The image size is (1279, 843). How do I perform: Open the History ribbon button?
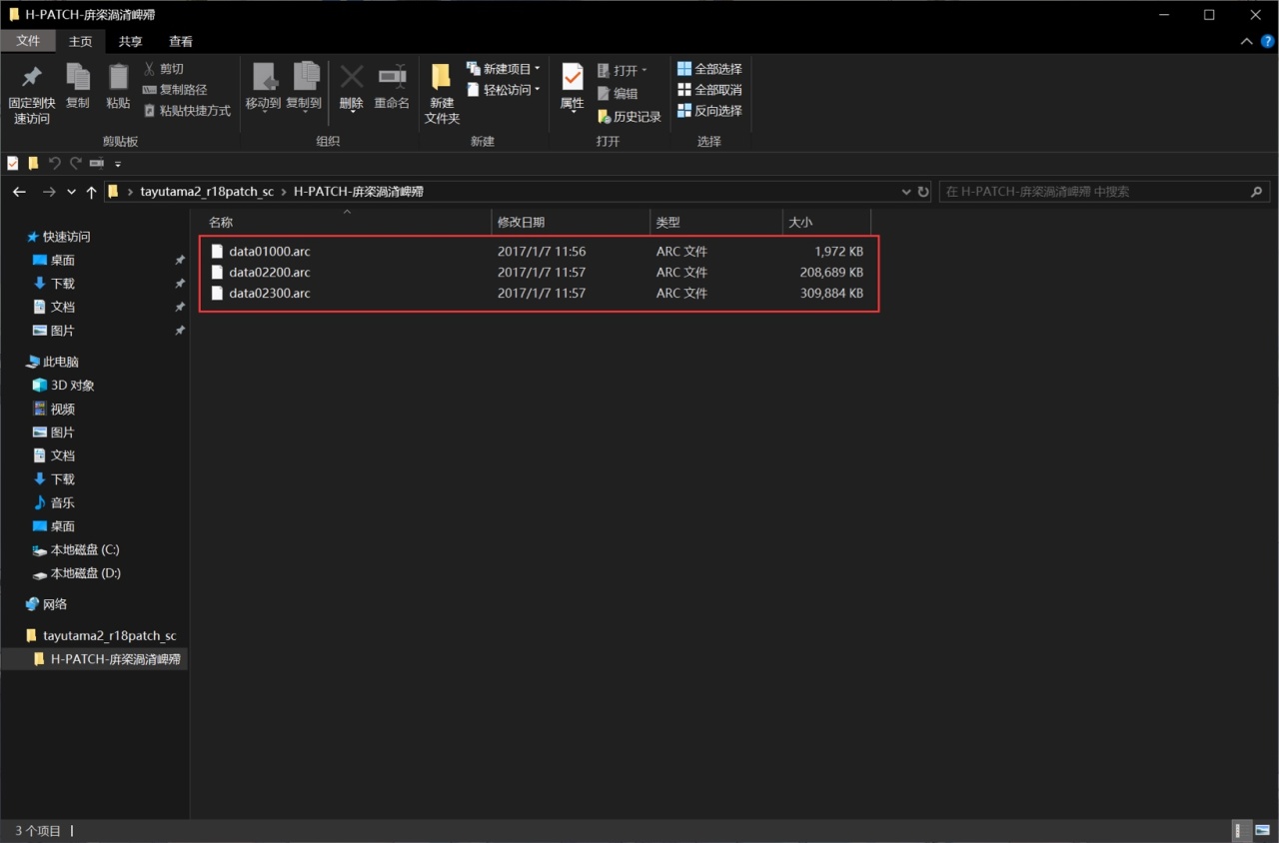pos(630,117)
